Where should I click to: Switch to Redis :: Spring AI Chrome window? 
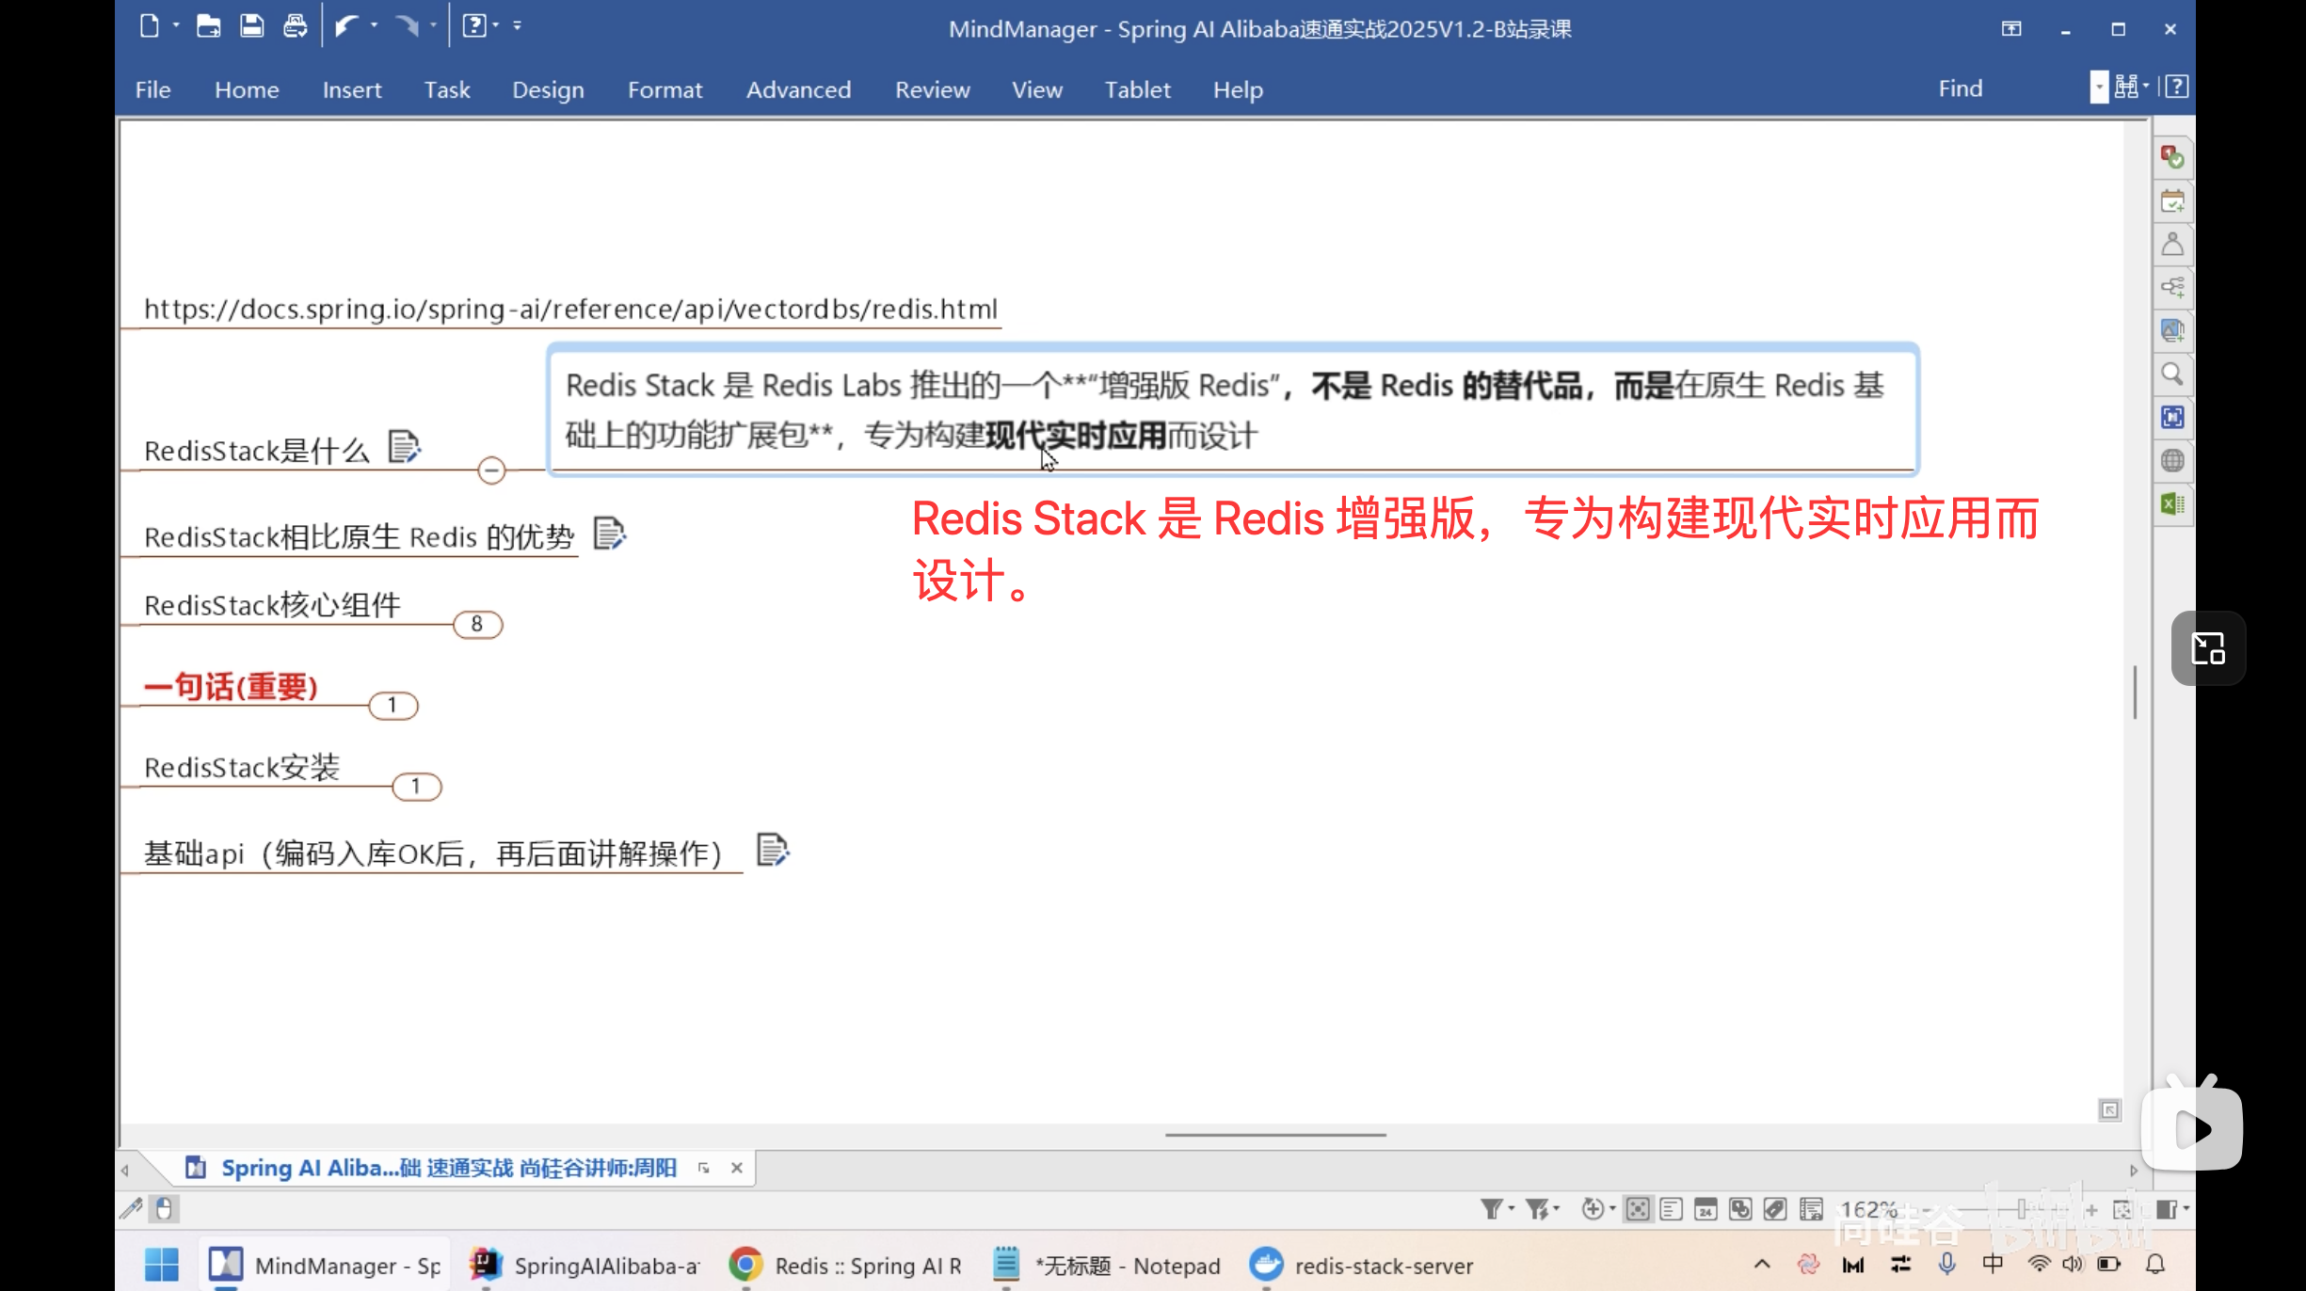845,1266
